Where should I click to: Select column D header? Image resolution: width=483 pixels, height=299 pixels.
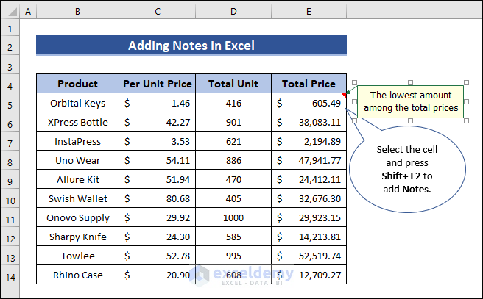pyautogui.click(x=233, y=12)
